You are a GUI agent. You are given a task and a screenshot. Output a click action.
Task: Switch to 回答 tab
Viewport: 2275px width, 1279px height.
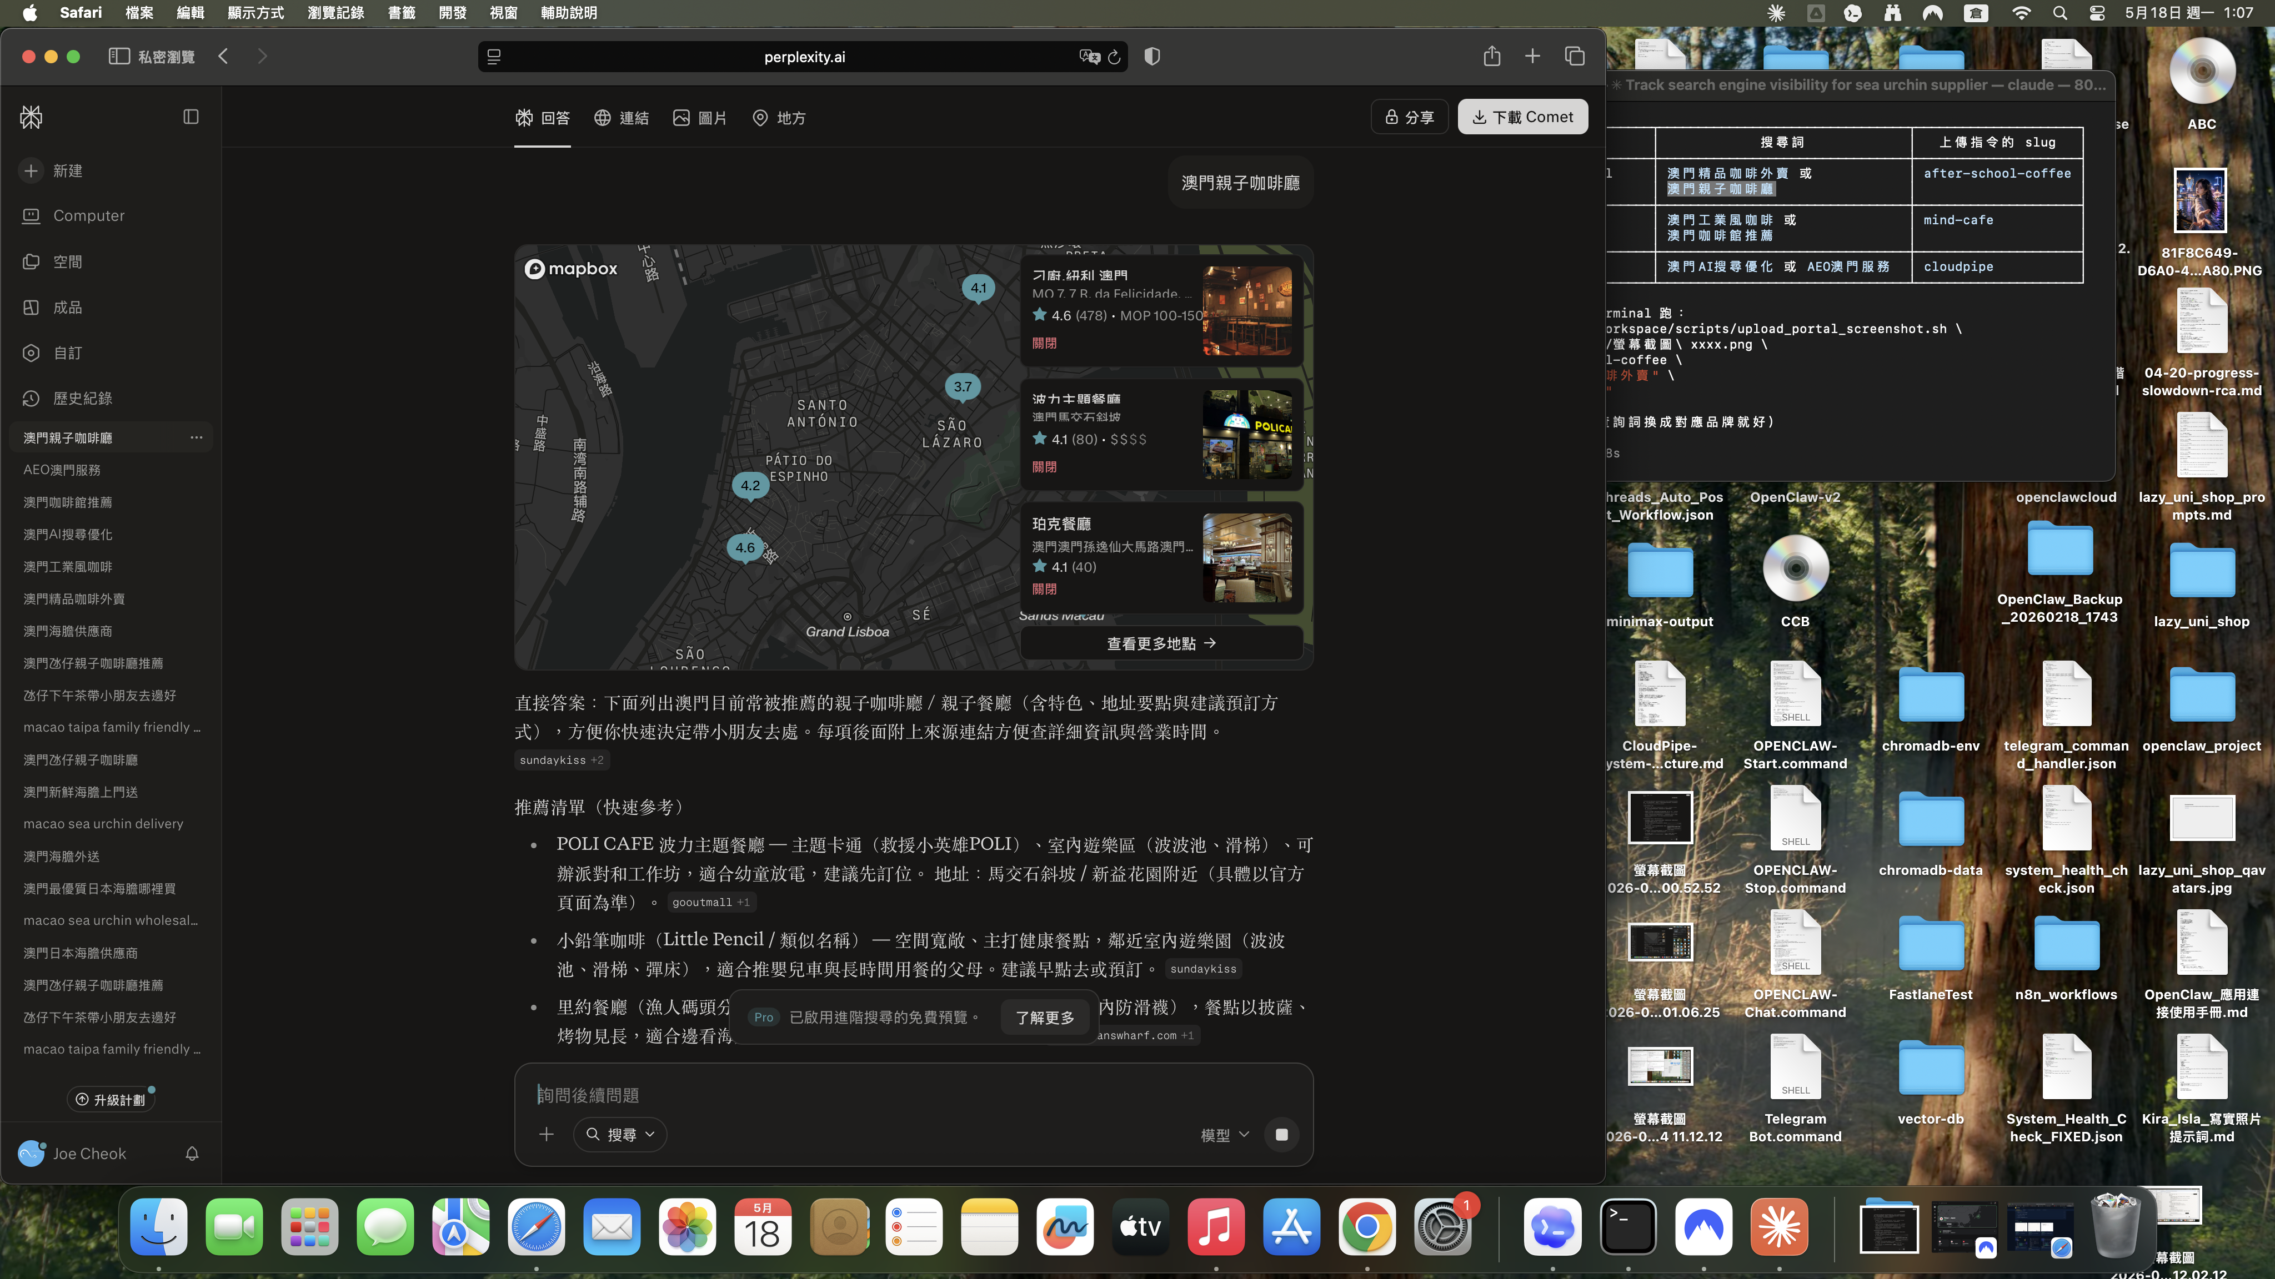(x=542, y=117)
